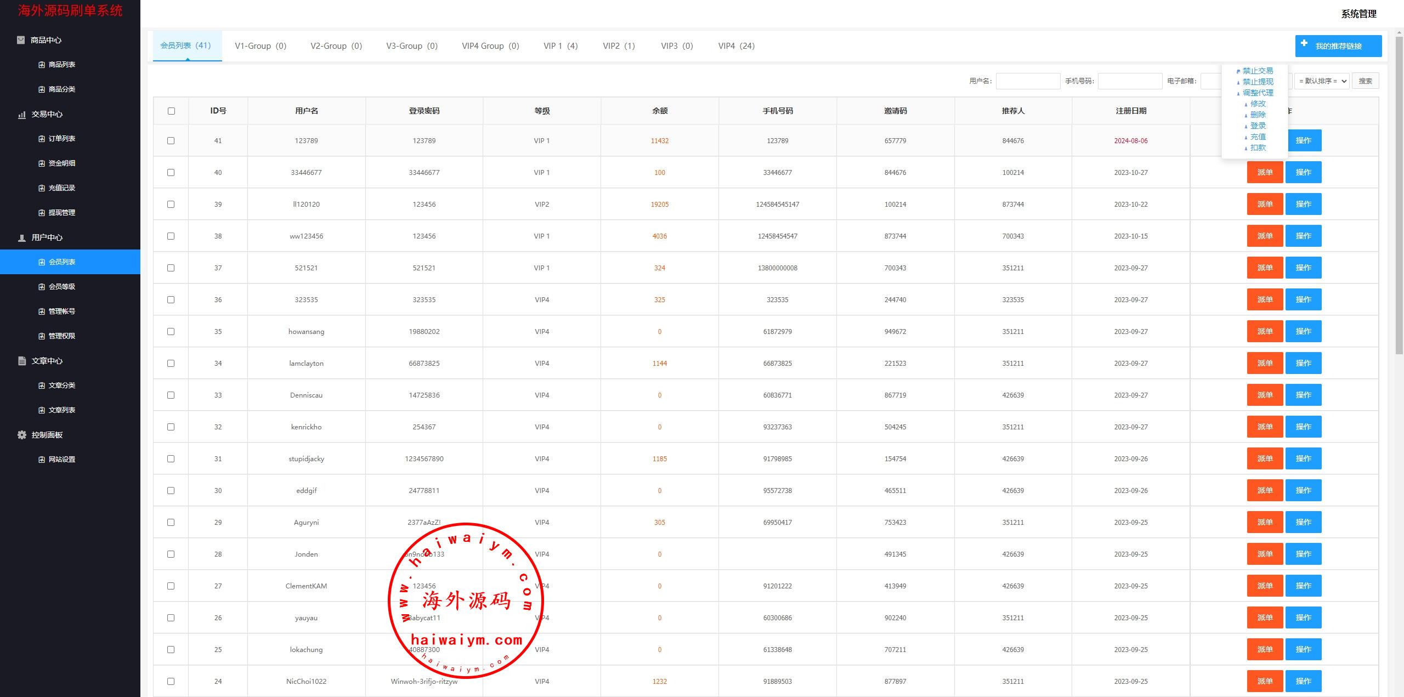Screen dimensions: 1404x697
Task: Open 操作 dropdown for user 33446677
Action: click(1303, 172)
